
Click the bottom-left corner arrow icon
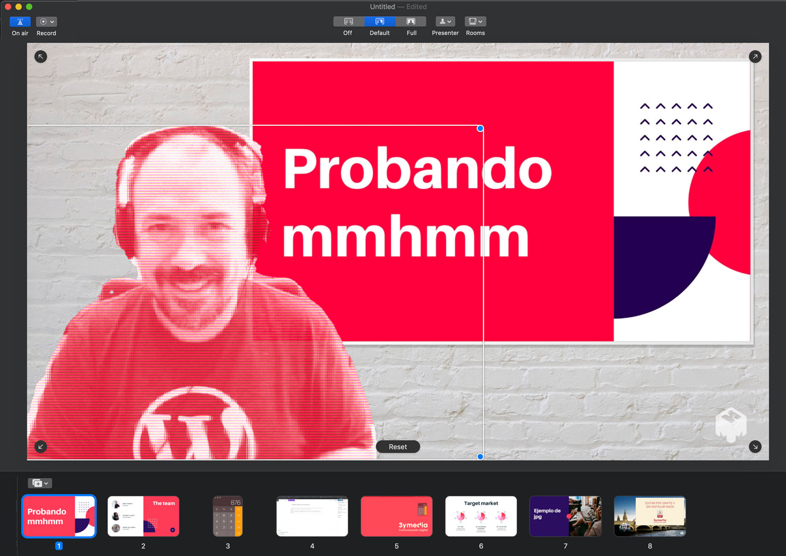[x=41, y=446]
